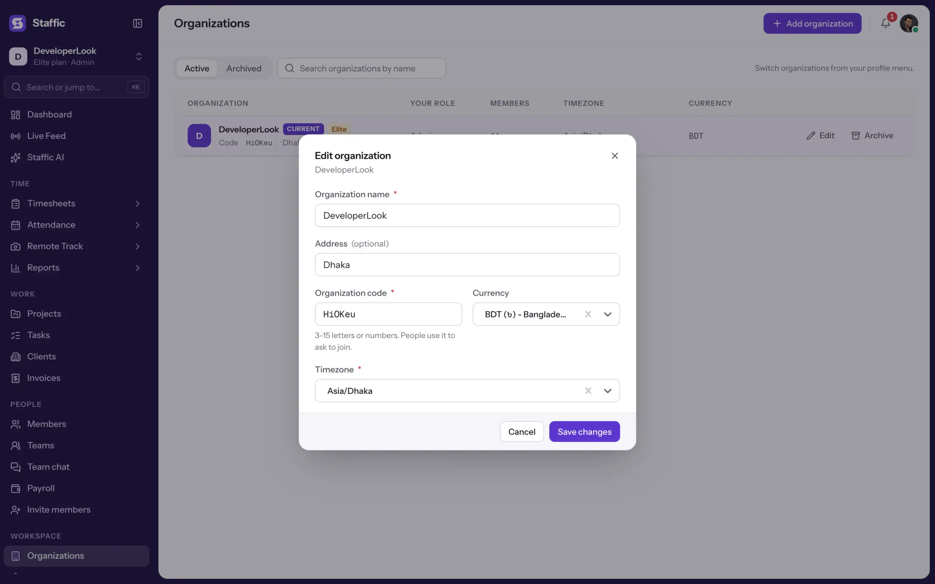Open Staffic AI

[77, 158]
